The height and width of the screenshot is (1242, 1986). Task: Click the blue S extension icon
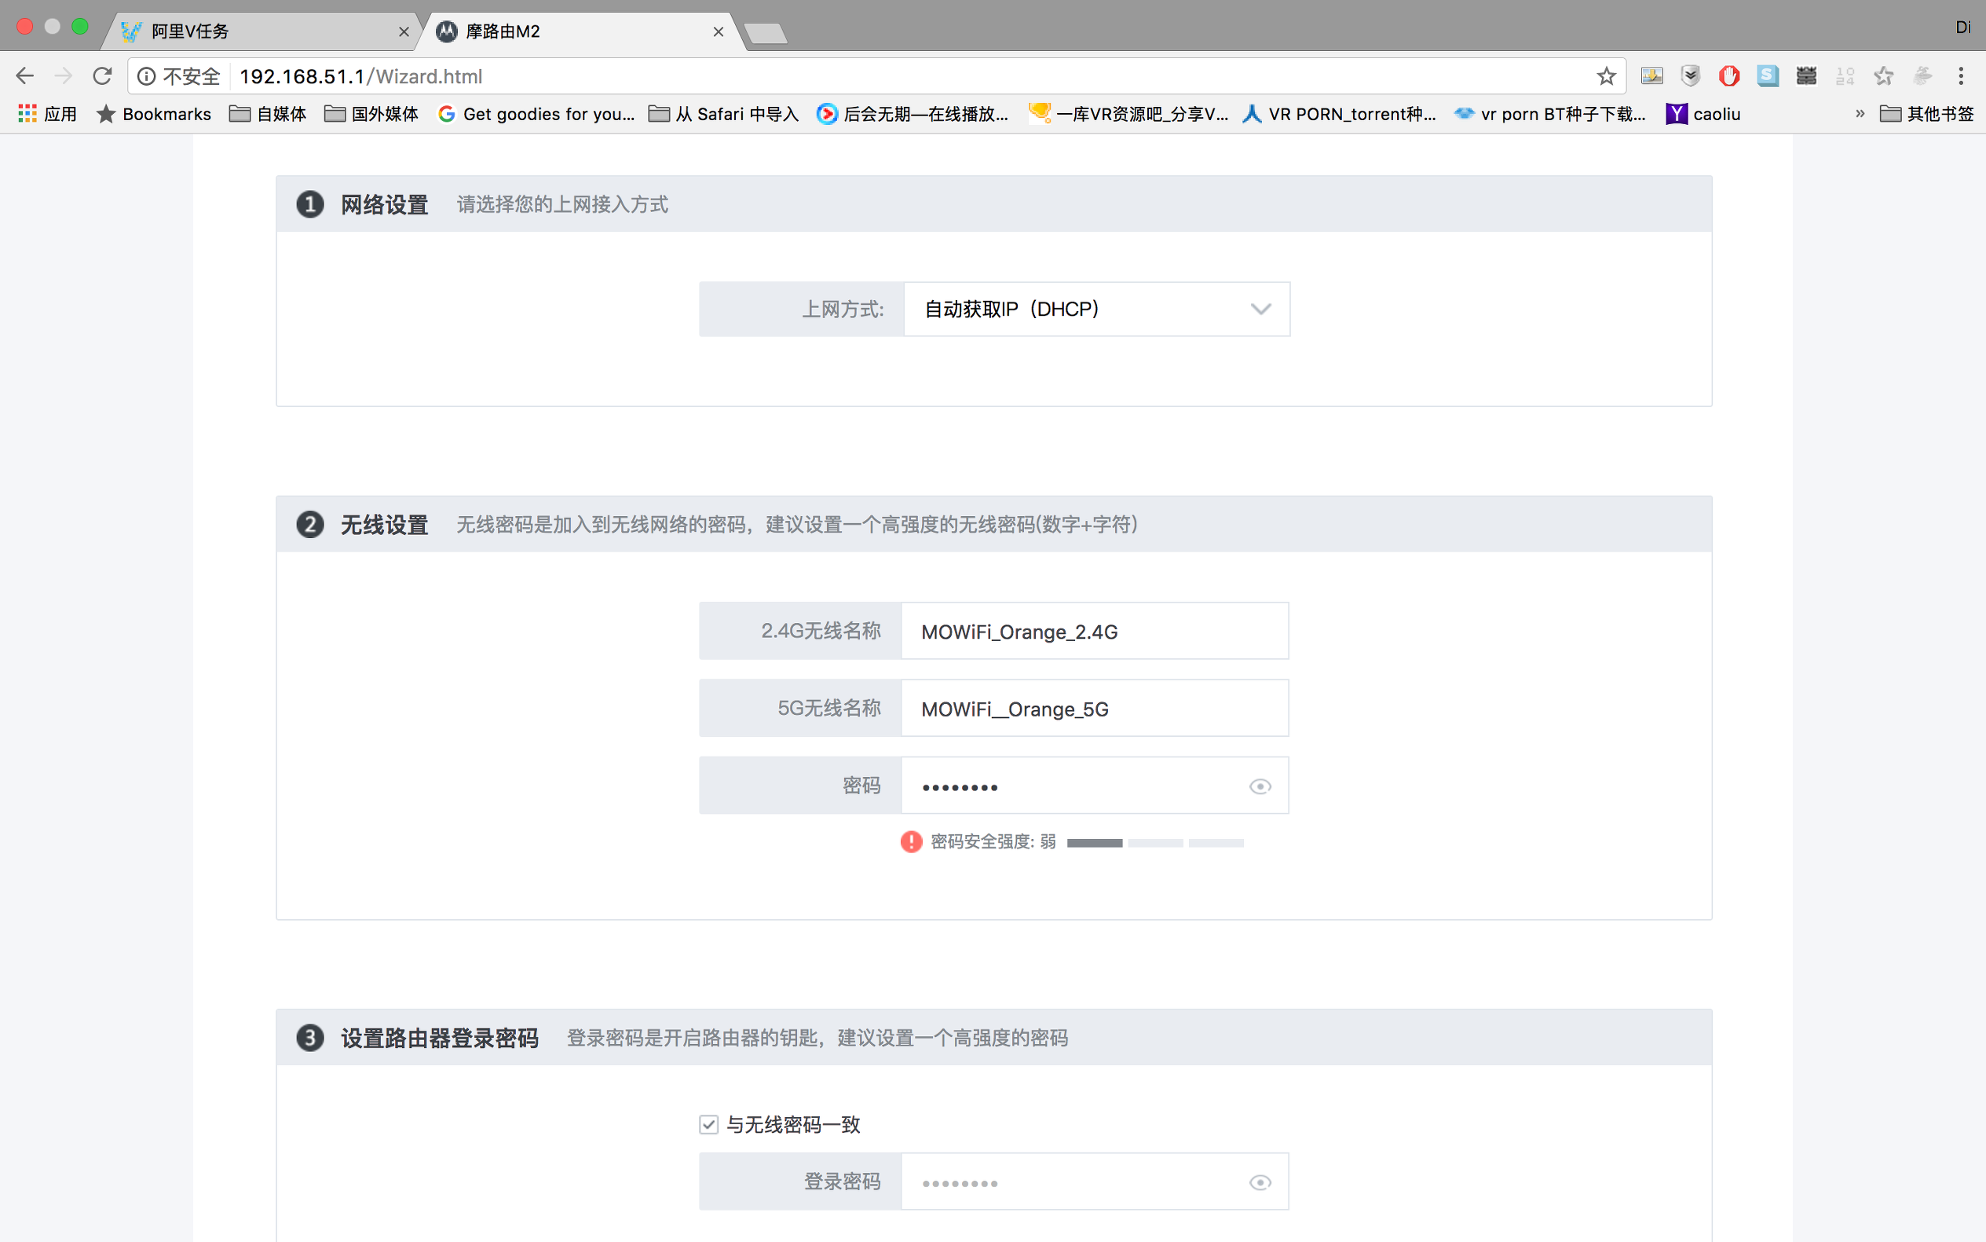click(x=1768, y=76)
